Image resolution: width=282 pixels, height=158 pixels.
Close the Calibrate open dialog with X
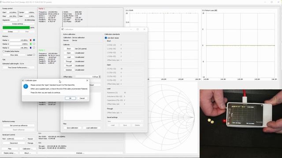tap(87, 81)
